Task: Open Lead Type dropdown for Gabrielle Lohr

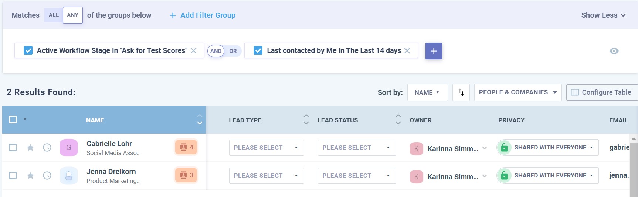Action: coord(266,148)
